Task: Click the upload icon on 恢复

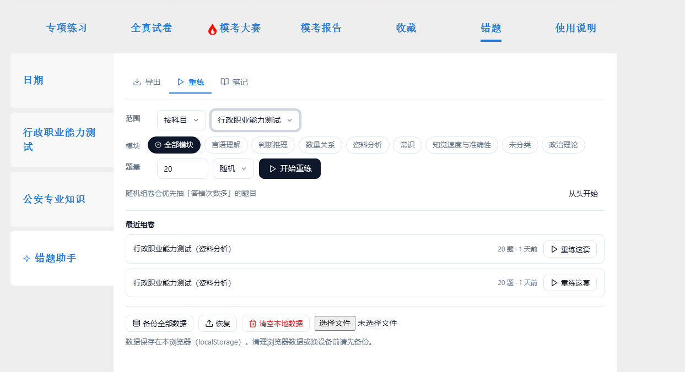Action: click(x=209, y=323)
